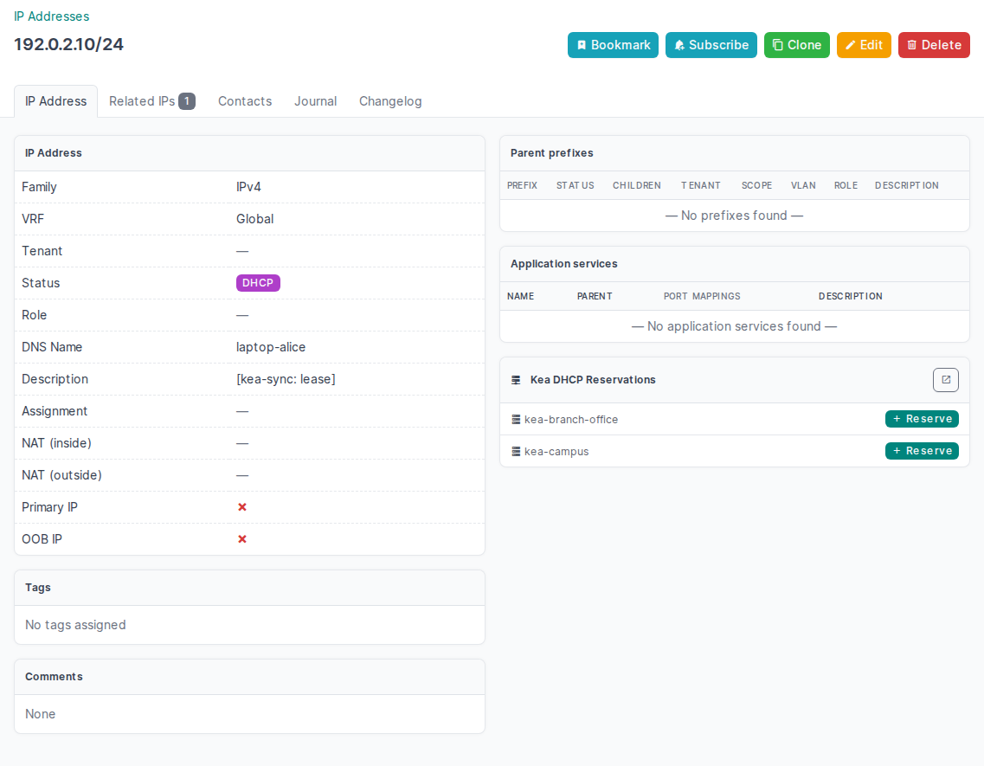Open the kea-campus server link
Viewport: 984px width, 766px height.
[x=556, y=452]
